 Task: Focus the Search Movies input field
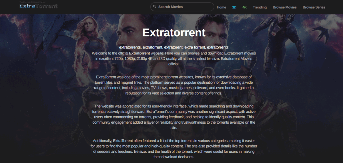(182, 7)
